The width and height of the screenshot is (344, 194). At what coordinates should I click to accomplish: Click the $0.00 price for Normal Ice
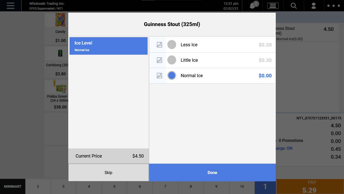(265, 76)
